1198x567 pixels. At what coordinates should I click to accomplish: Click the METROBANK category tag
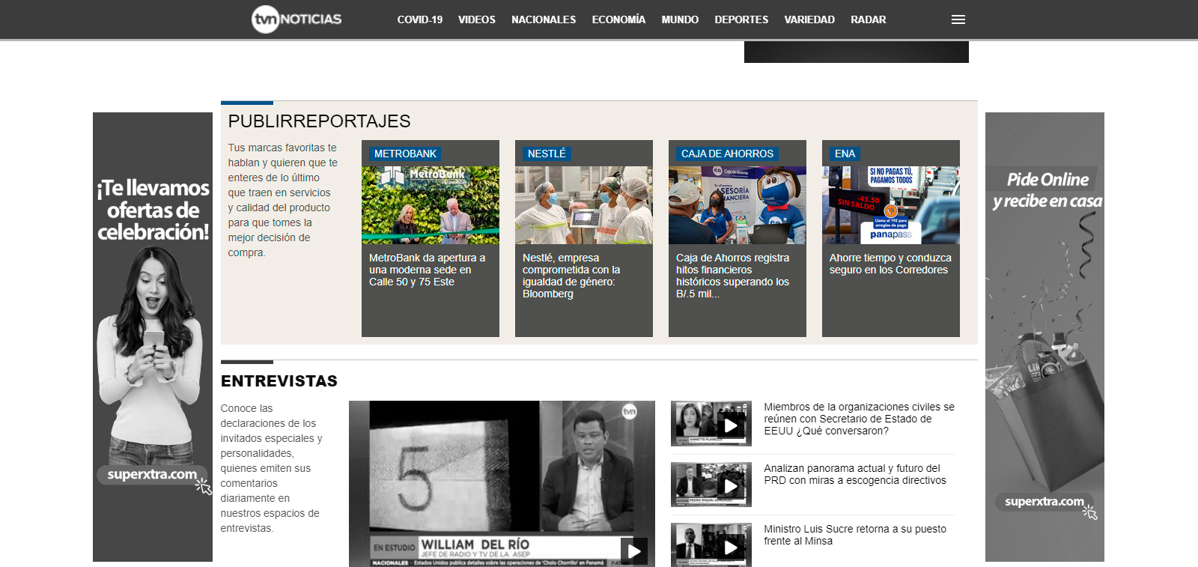[405, 154]
